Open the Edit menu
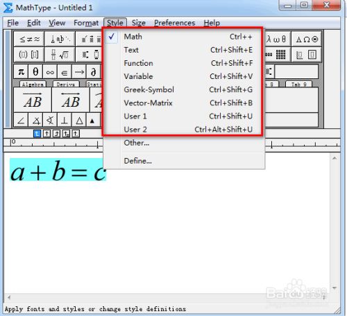This screenshot has height=316, width=347. (34, 23)
